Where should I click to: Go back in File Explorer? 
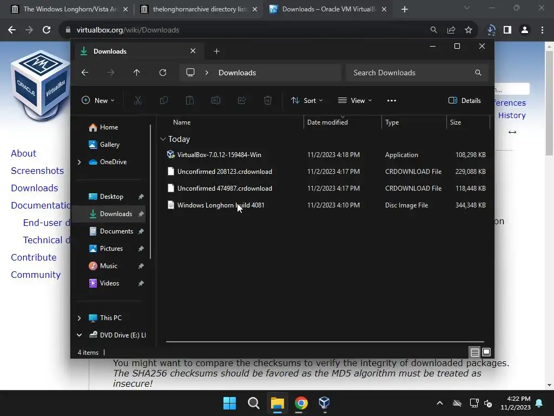[85, 73]
